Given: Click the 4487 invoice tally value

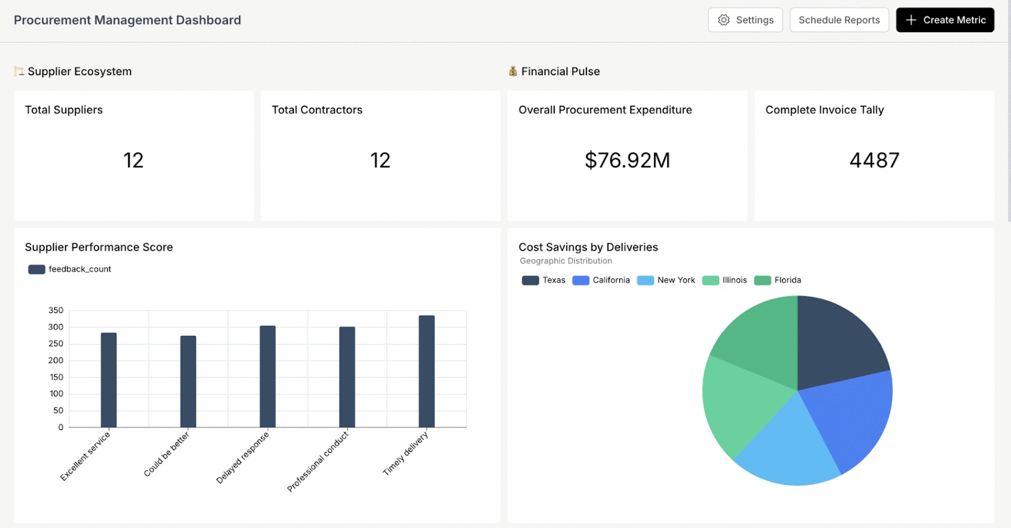Looking at the screenshot, I should tap(875, 160).
